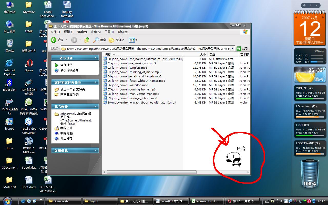
Task: Sort files by the 大小 column header
Action: pos(195,54)
